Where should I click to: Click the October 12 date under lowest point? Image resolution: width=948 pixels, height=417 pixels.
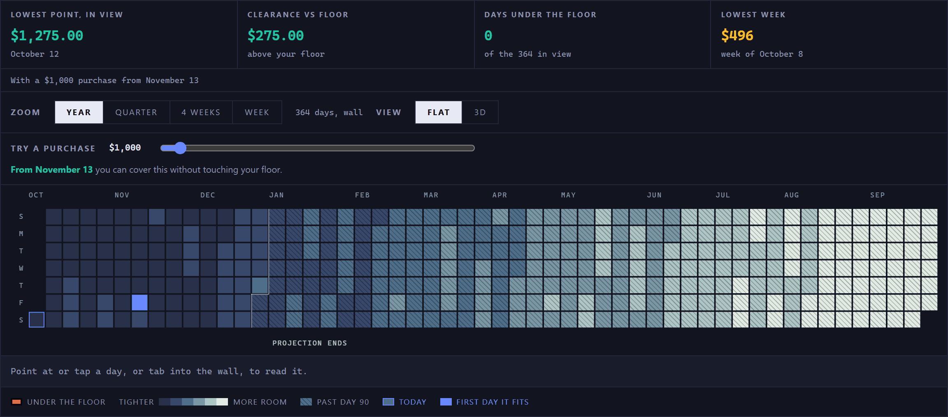[x=35, y=54]
